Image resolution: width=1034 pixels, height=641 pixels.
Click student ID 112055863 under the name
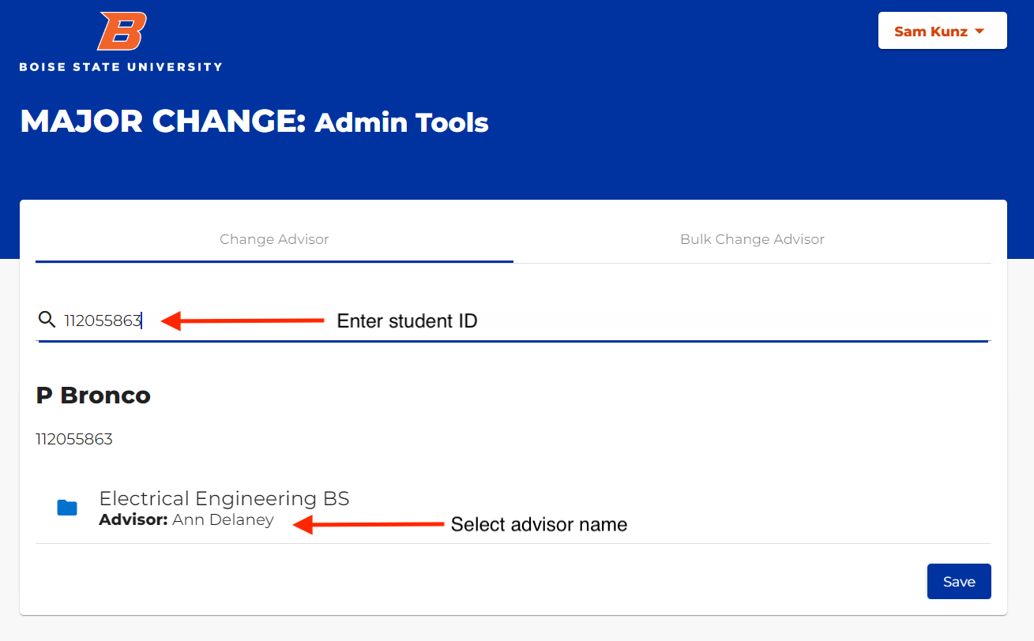coord(74,440)
